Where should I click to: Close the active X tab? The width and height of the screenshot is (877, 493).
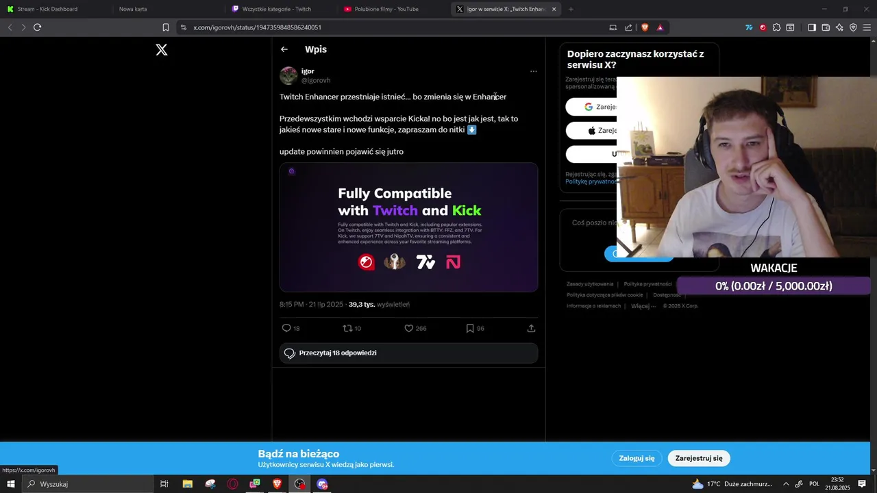pyautogui.click(x=554, y=9)
